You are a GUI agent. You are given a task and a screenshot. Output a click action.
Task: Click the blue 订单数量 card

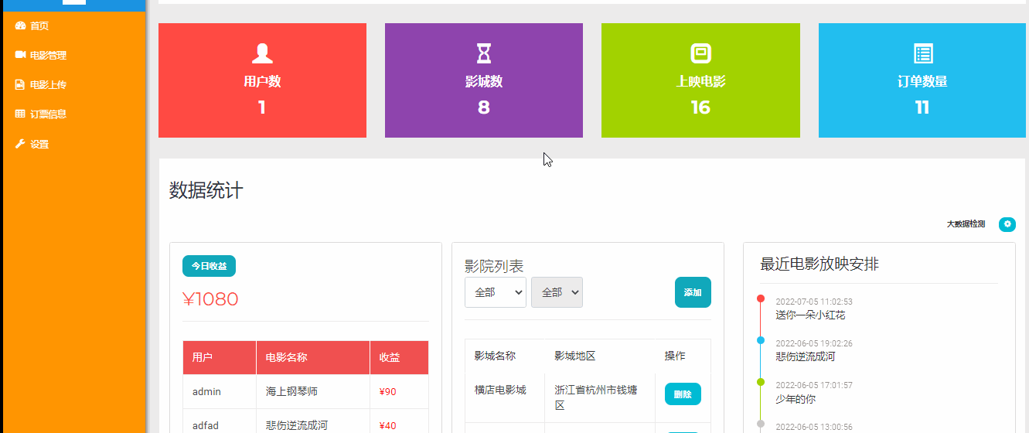tap(922, 80)
